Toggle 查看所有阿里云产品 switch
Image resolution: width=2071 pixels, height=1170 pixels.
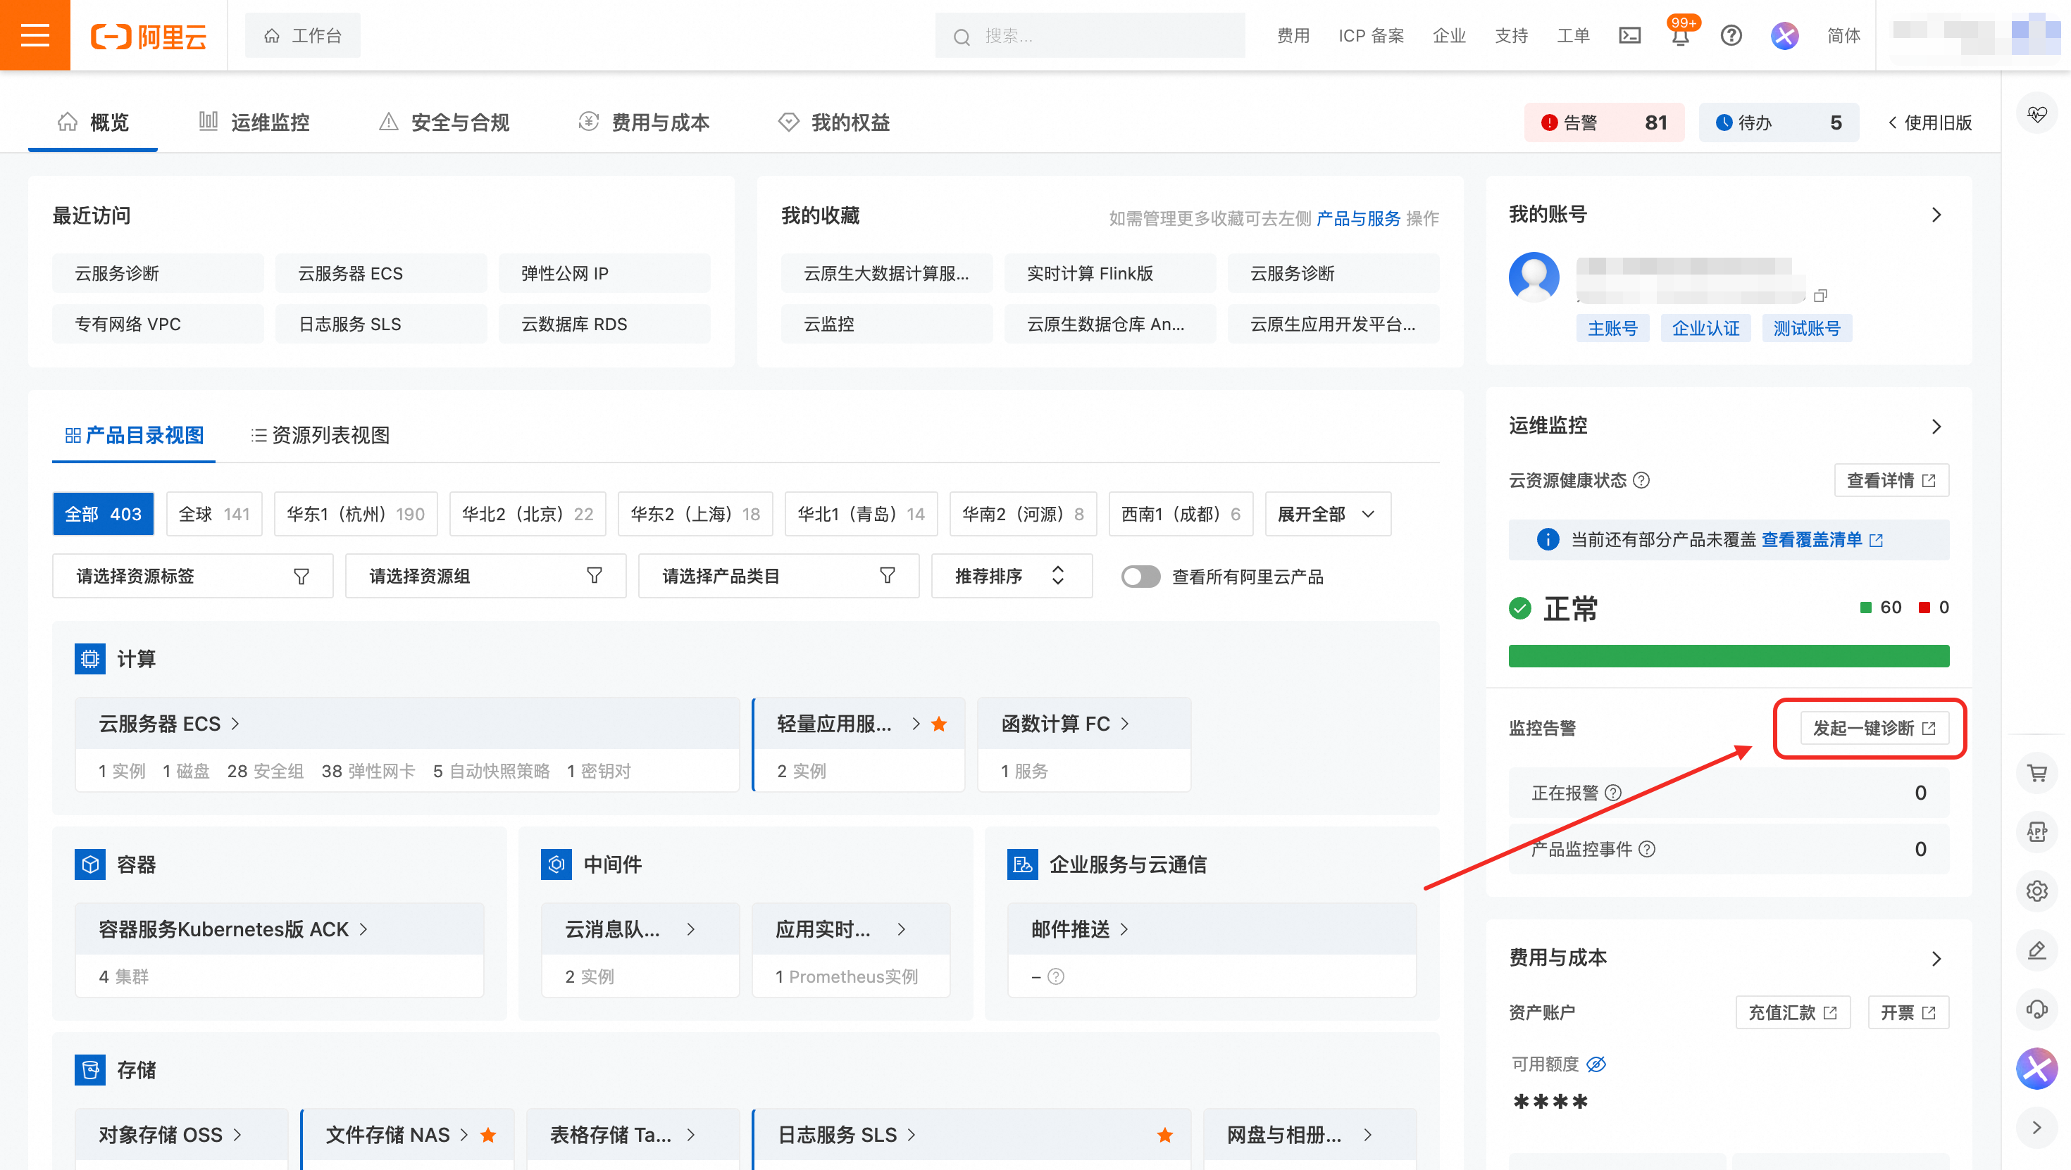tap(1140, 576)
